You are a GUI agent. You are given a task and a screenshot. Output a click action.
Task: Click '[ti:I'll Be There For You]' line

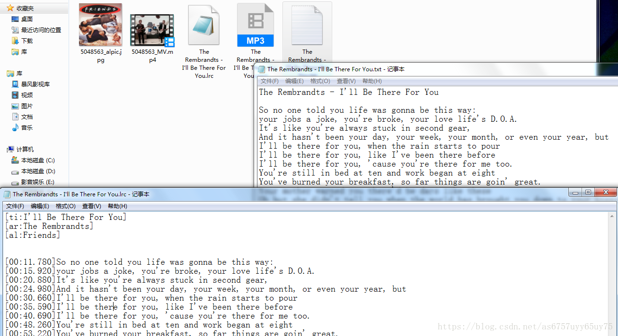pyautogui.click(x=66, y=217)
